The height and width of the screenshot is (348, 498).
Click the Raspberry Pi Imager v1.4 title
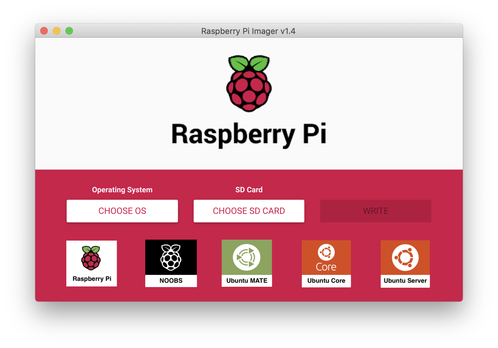click(x=248, y=31)
